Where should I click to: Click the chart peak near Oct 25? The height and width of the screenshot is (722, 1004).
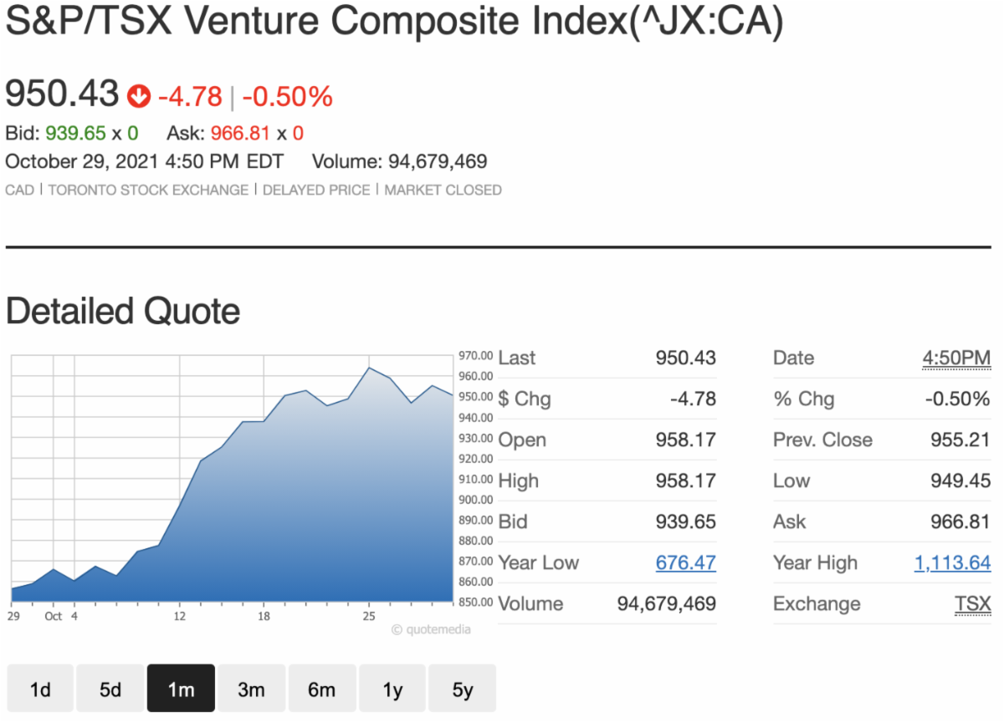369,368
